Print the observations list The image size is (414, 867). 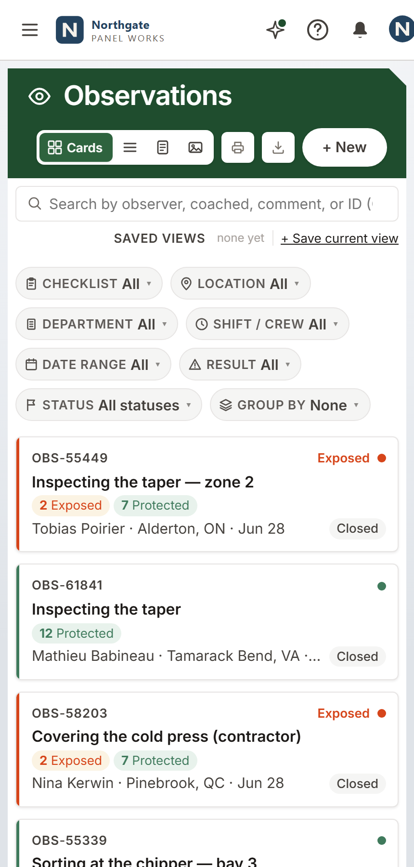[238, 147]
